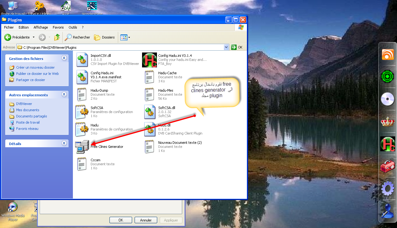Image resolution: width=397 pixels, height=228 pixels.
Task: Open the Outils menu
Action: tap(73, 27)
